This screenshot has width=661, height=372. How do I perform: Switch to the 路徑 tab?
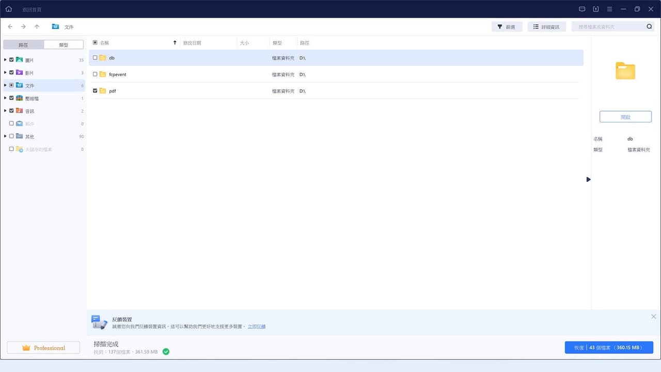pos(23,45)
